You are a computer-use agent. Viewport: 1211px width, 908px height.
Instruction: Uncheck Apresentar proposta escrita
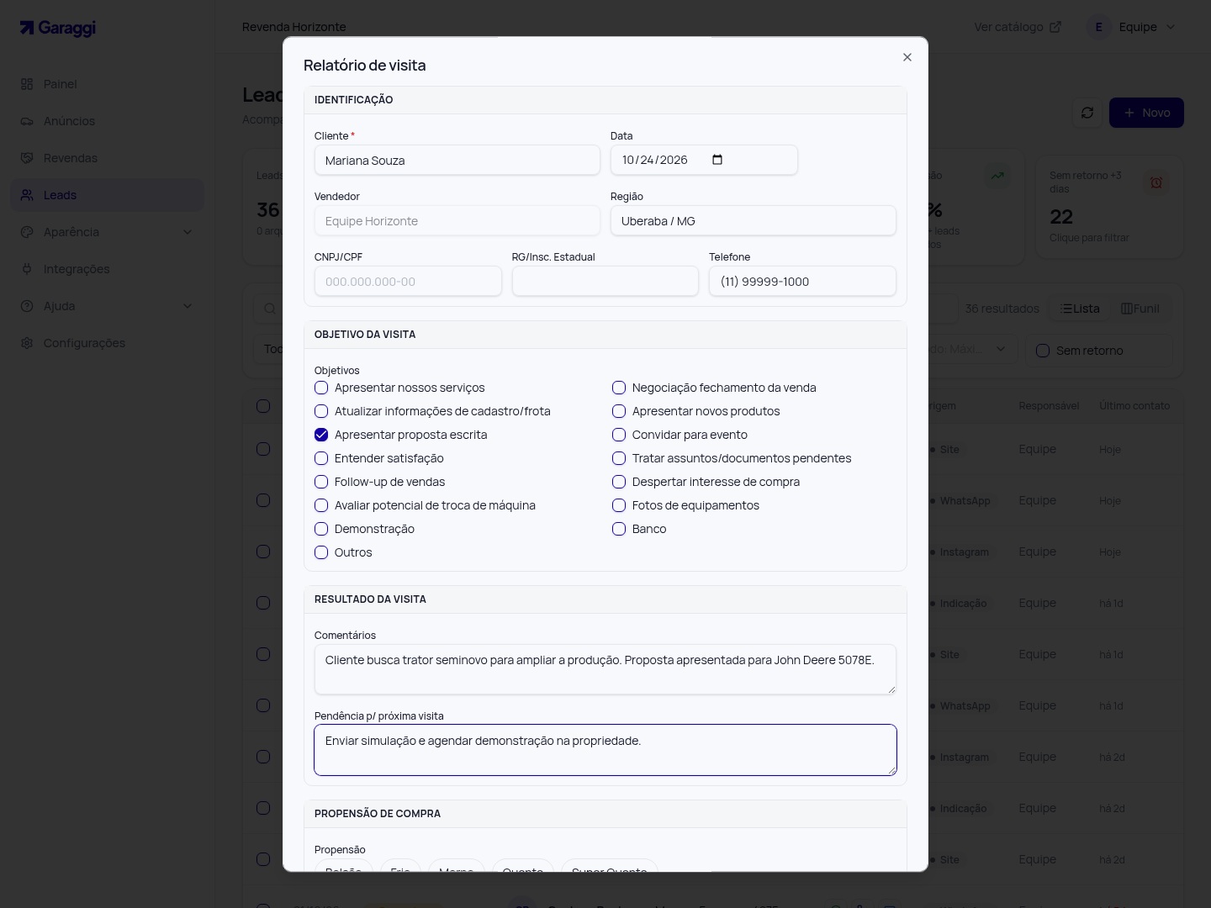click(x=321, y=435)
